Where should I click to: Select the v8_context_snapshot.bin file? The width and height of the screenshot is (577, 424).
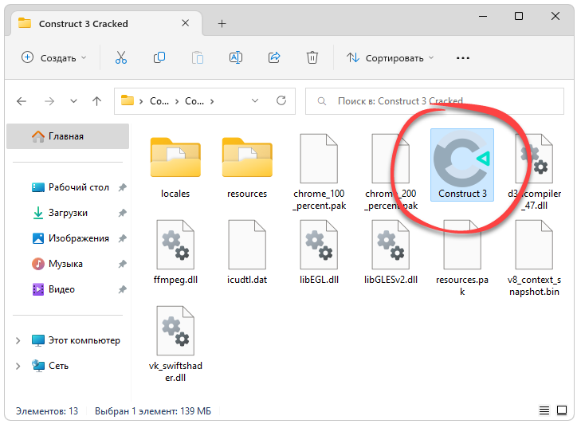[x=534, y=258]
